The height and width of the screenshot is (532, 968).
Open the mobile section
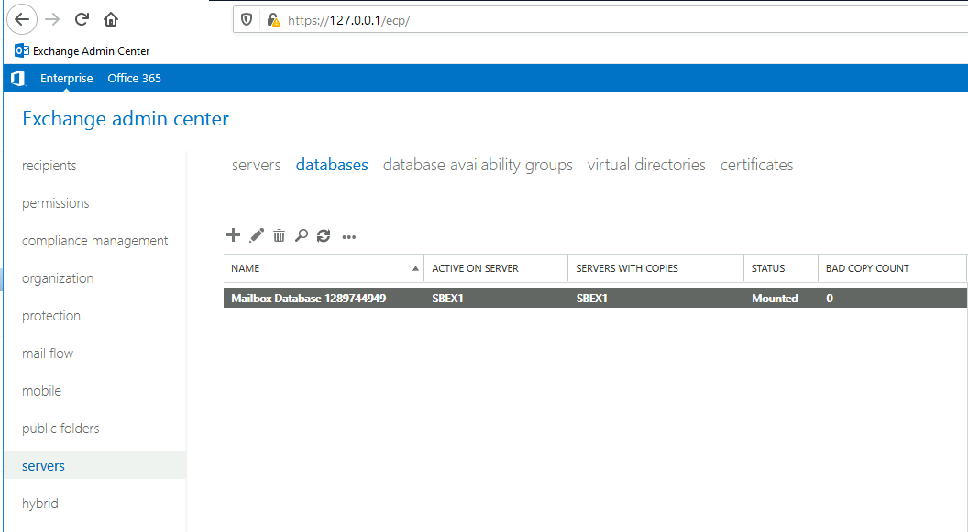coord(41,391)
